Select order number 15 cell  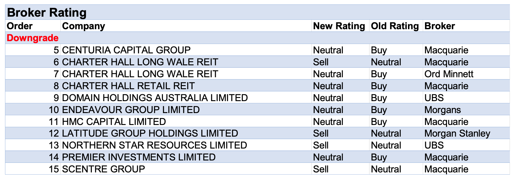pyautogui.click(x=54, y=169)
